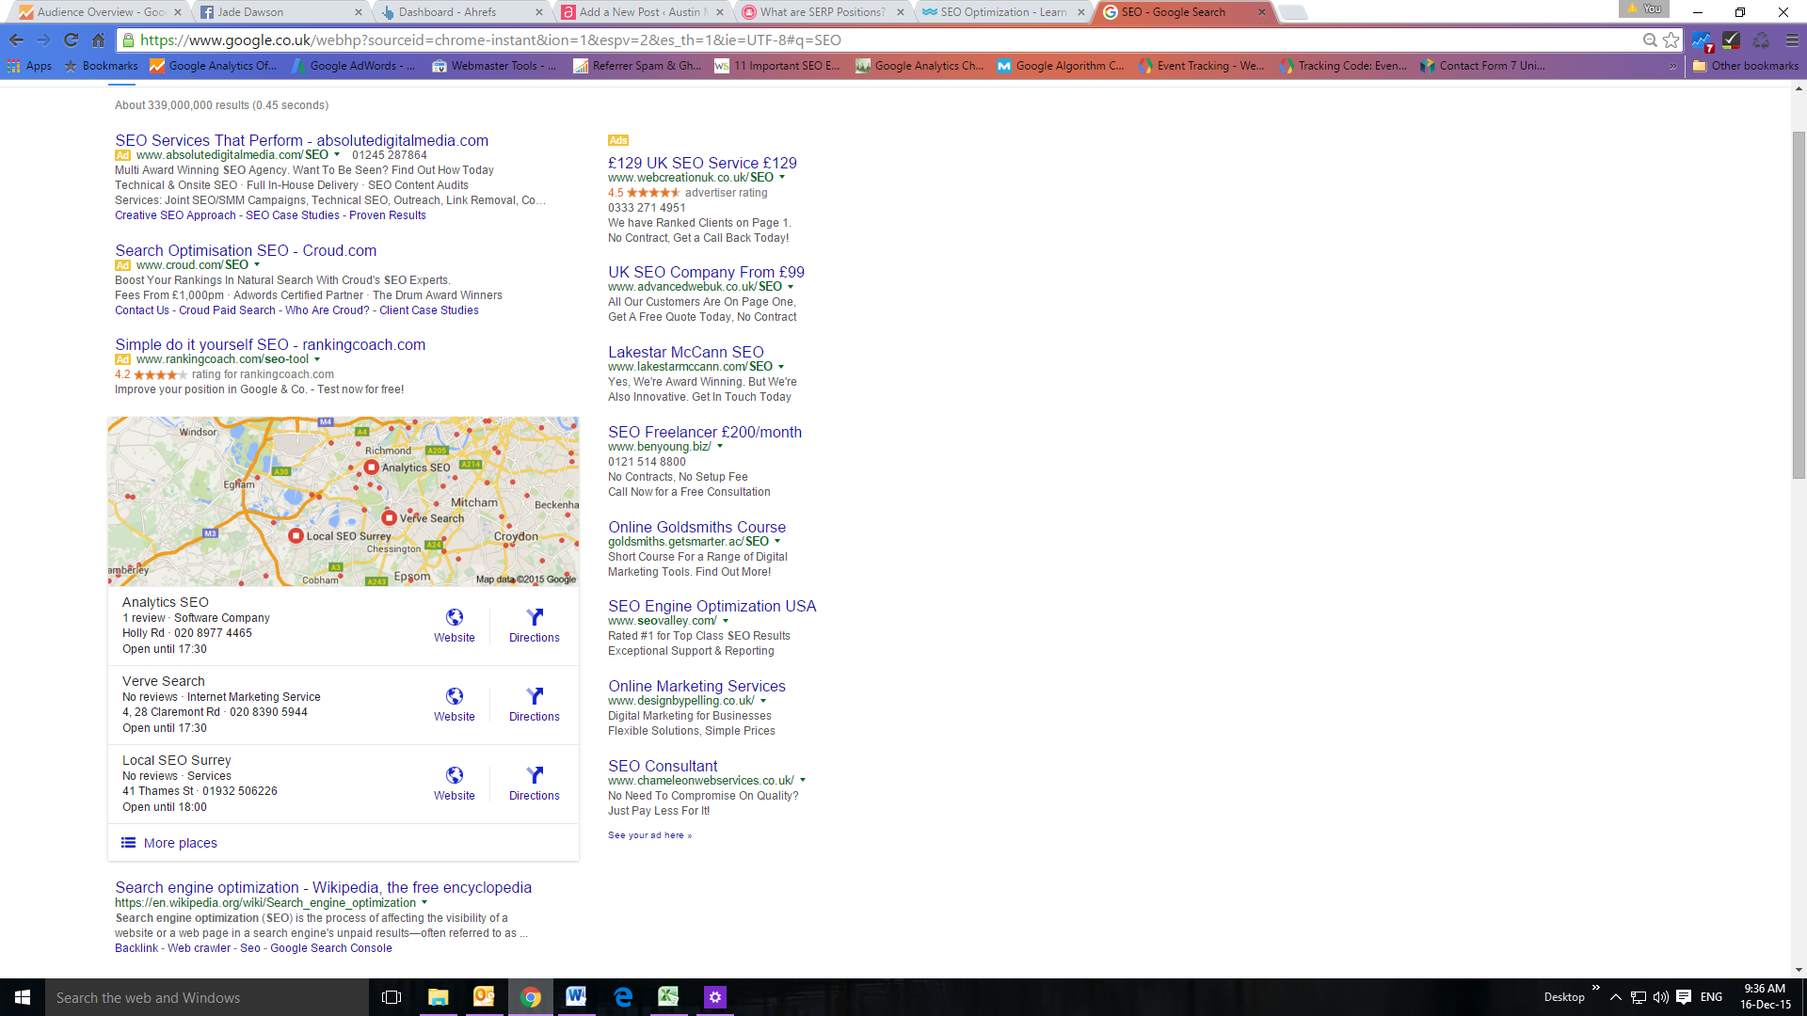Expand dropdown next to croud.com/SEO URL
Screen dimensions: 1807x1016
(257, 265)
